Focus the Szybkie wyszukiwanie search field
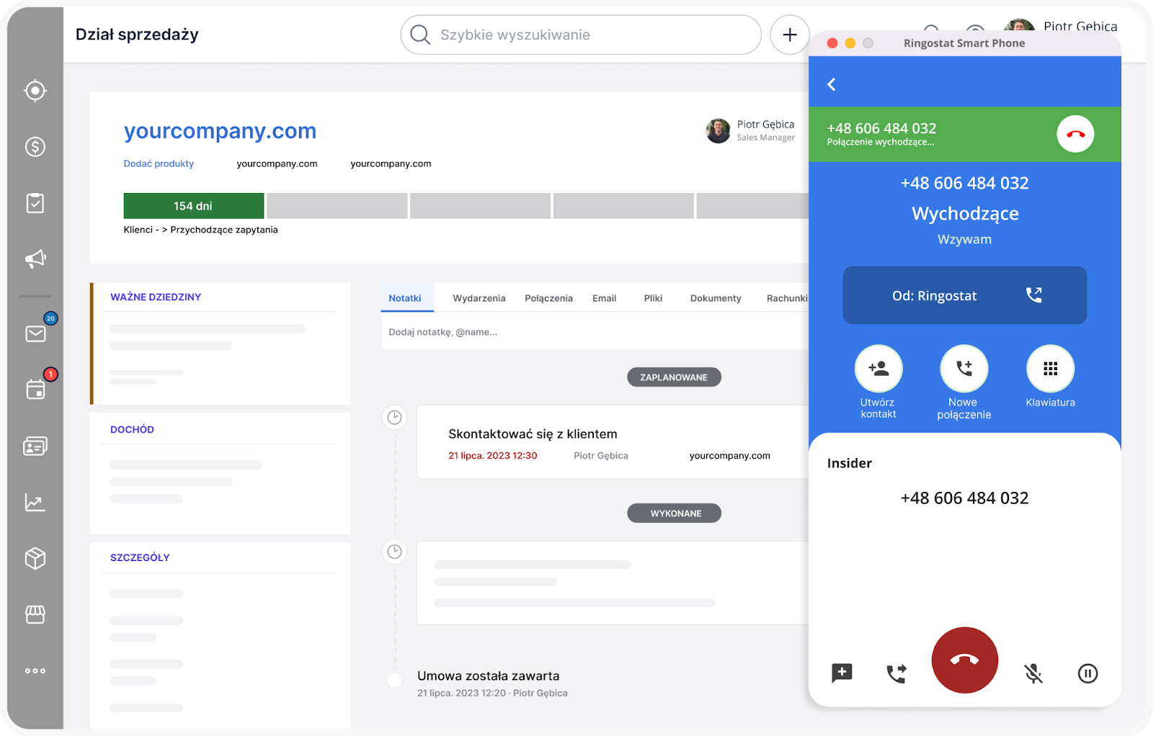The image size is (1153, 736). (x=581, y=35)
